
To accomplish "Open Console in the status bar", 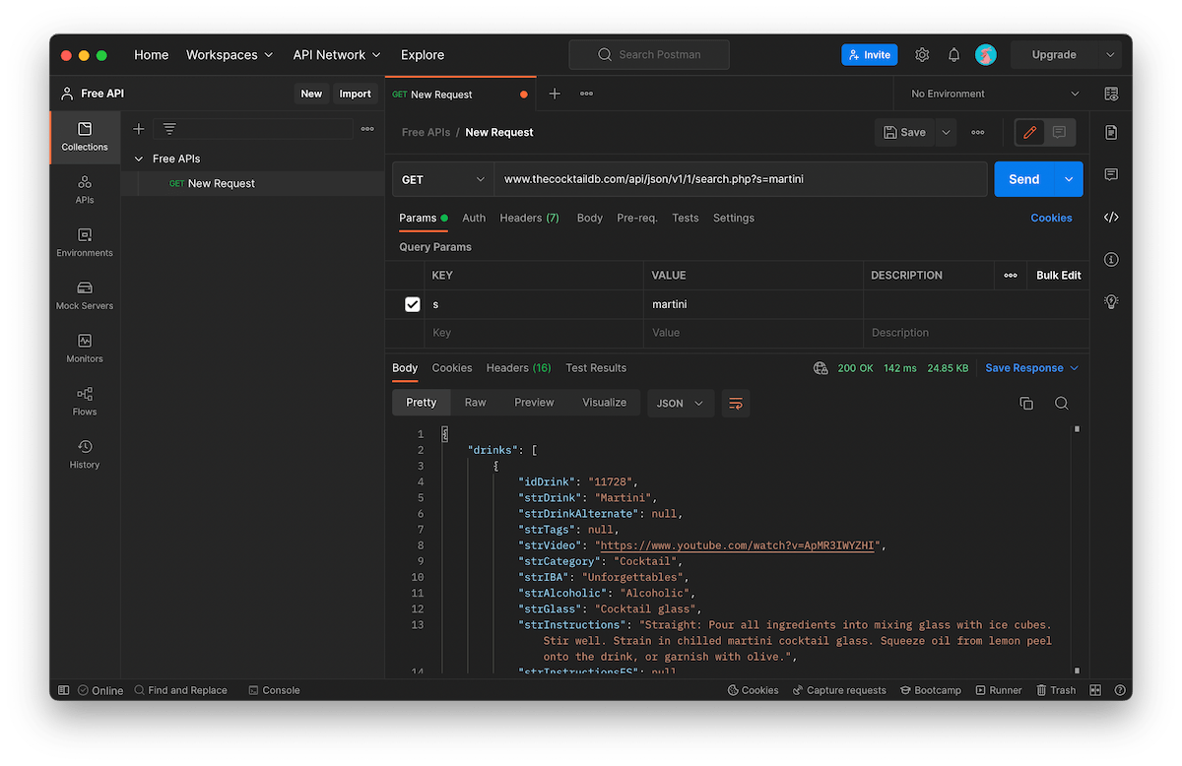I will 274,690.
